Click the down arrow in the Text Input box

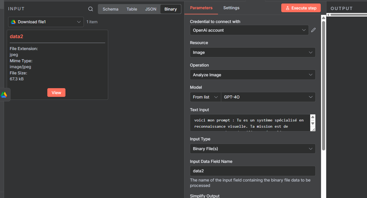tap(313, 123)
